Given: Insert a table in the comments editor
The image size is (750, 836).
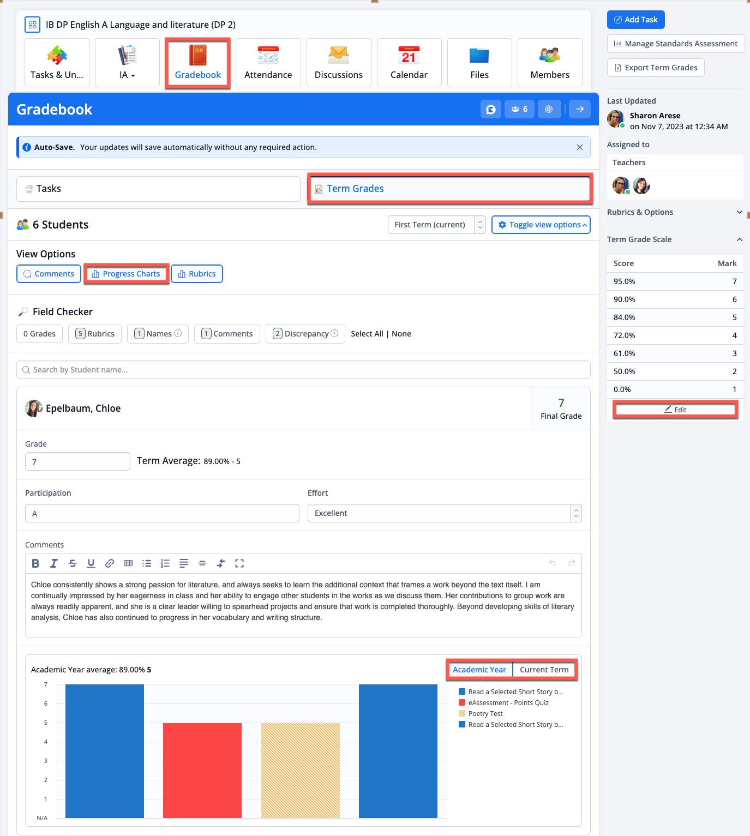Looking at the screenshot, I should pos(128,563).
